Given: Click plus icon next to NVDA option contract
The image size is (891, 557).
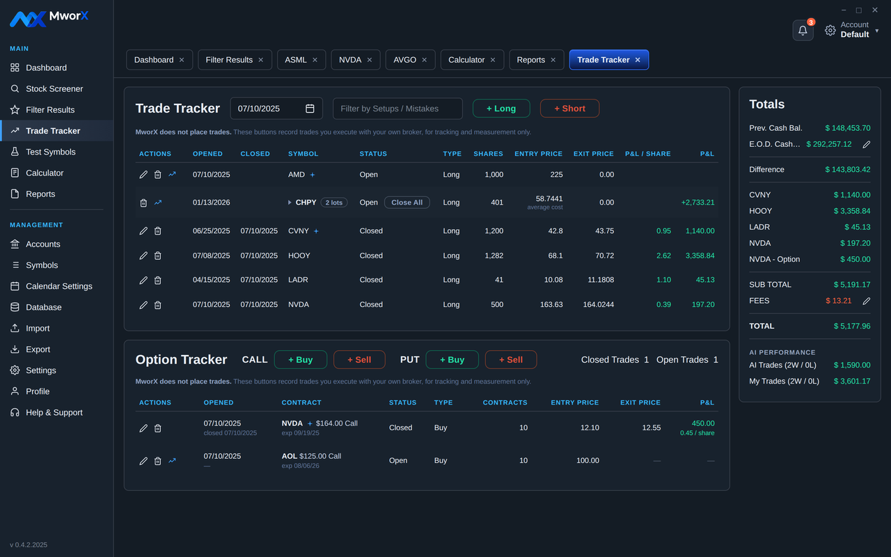Looking at the screenshot, I should [x=310, y=423].
